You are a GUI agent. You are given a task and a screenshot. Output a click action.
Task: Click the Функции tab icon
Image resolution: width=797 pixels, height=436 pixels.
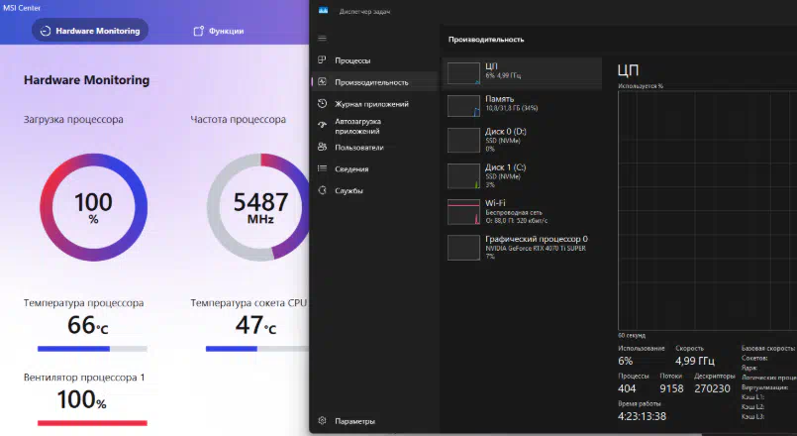199,31
